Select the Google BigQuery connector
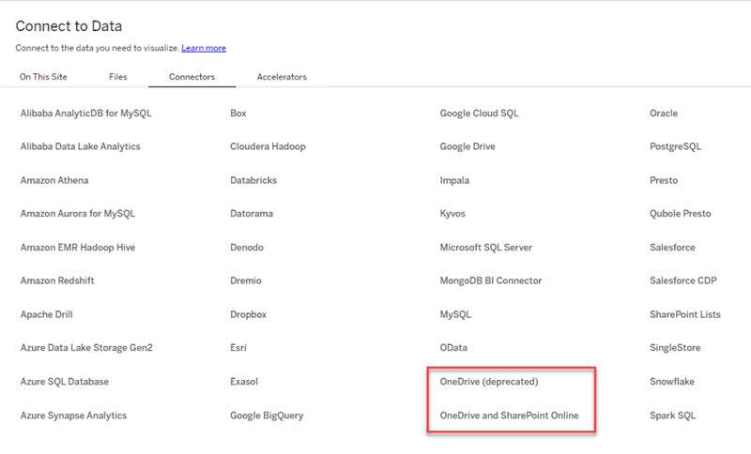The width and height of the screenshot is (751, 454). click(x=267, y=416)
